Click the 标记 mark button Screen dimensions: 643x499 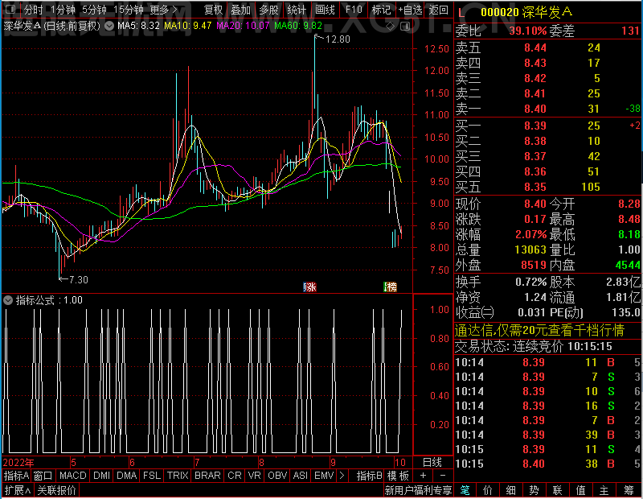point(381,10)
